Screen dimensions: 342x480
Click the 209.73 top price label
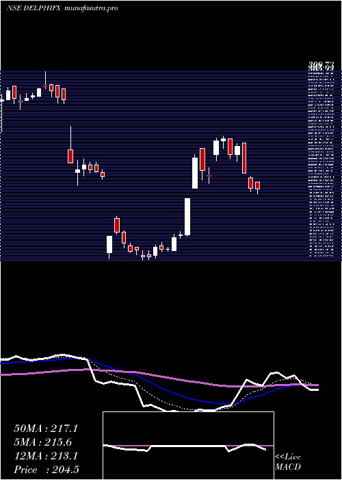(321, 64)
